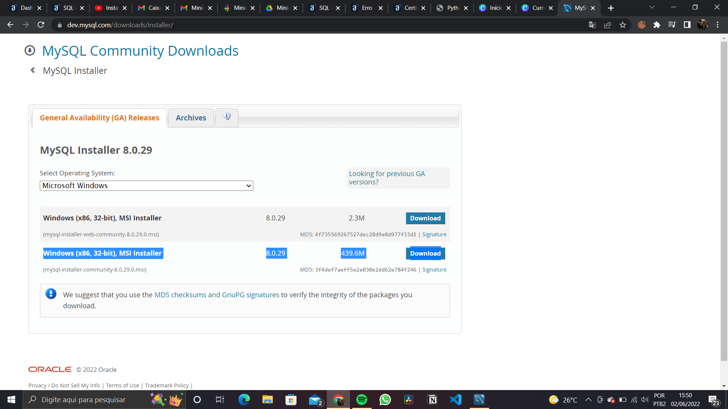Toggle Chrome side panel icon

(687, 25)
